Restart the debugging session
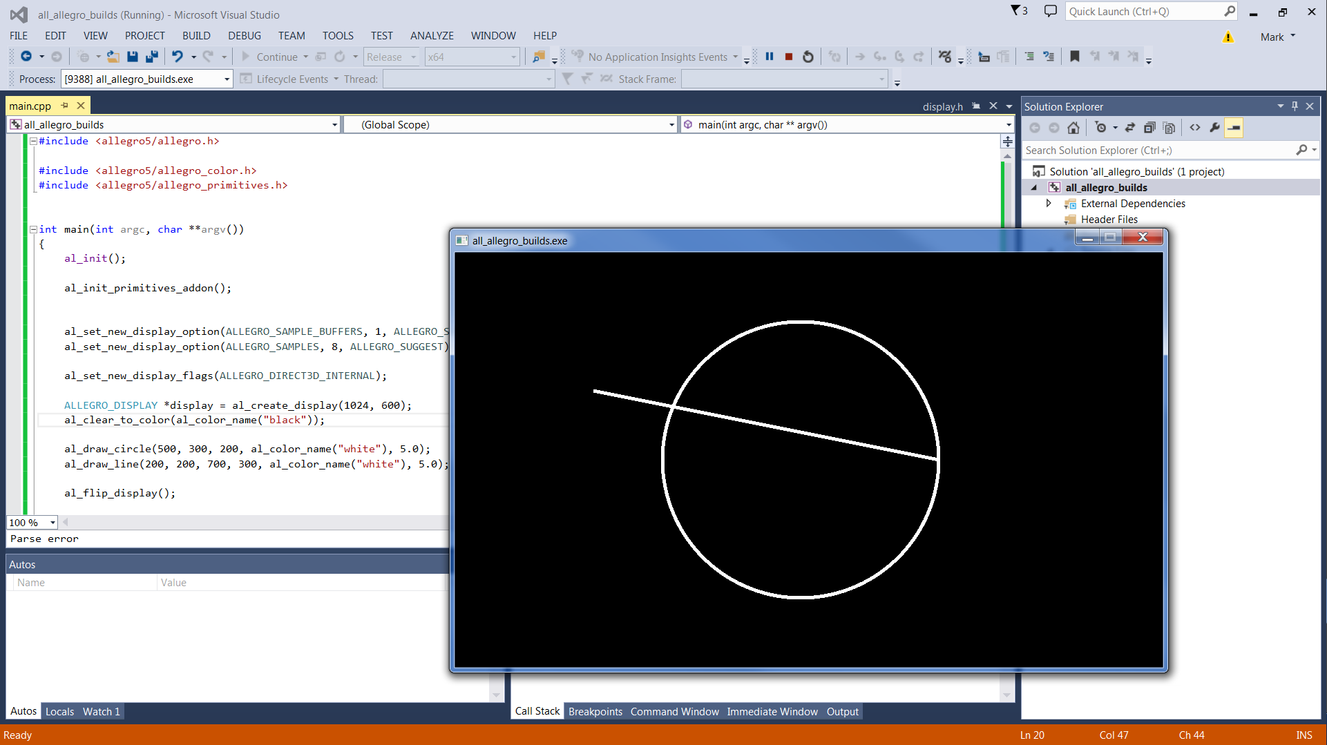This screenshot has height=745, width=1327. (808, 57)
